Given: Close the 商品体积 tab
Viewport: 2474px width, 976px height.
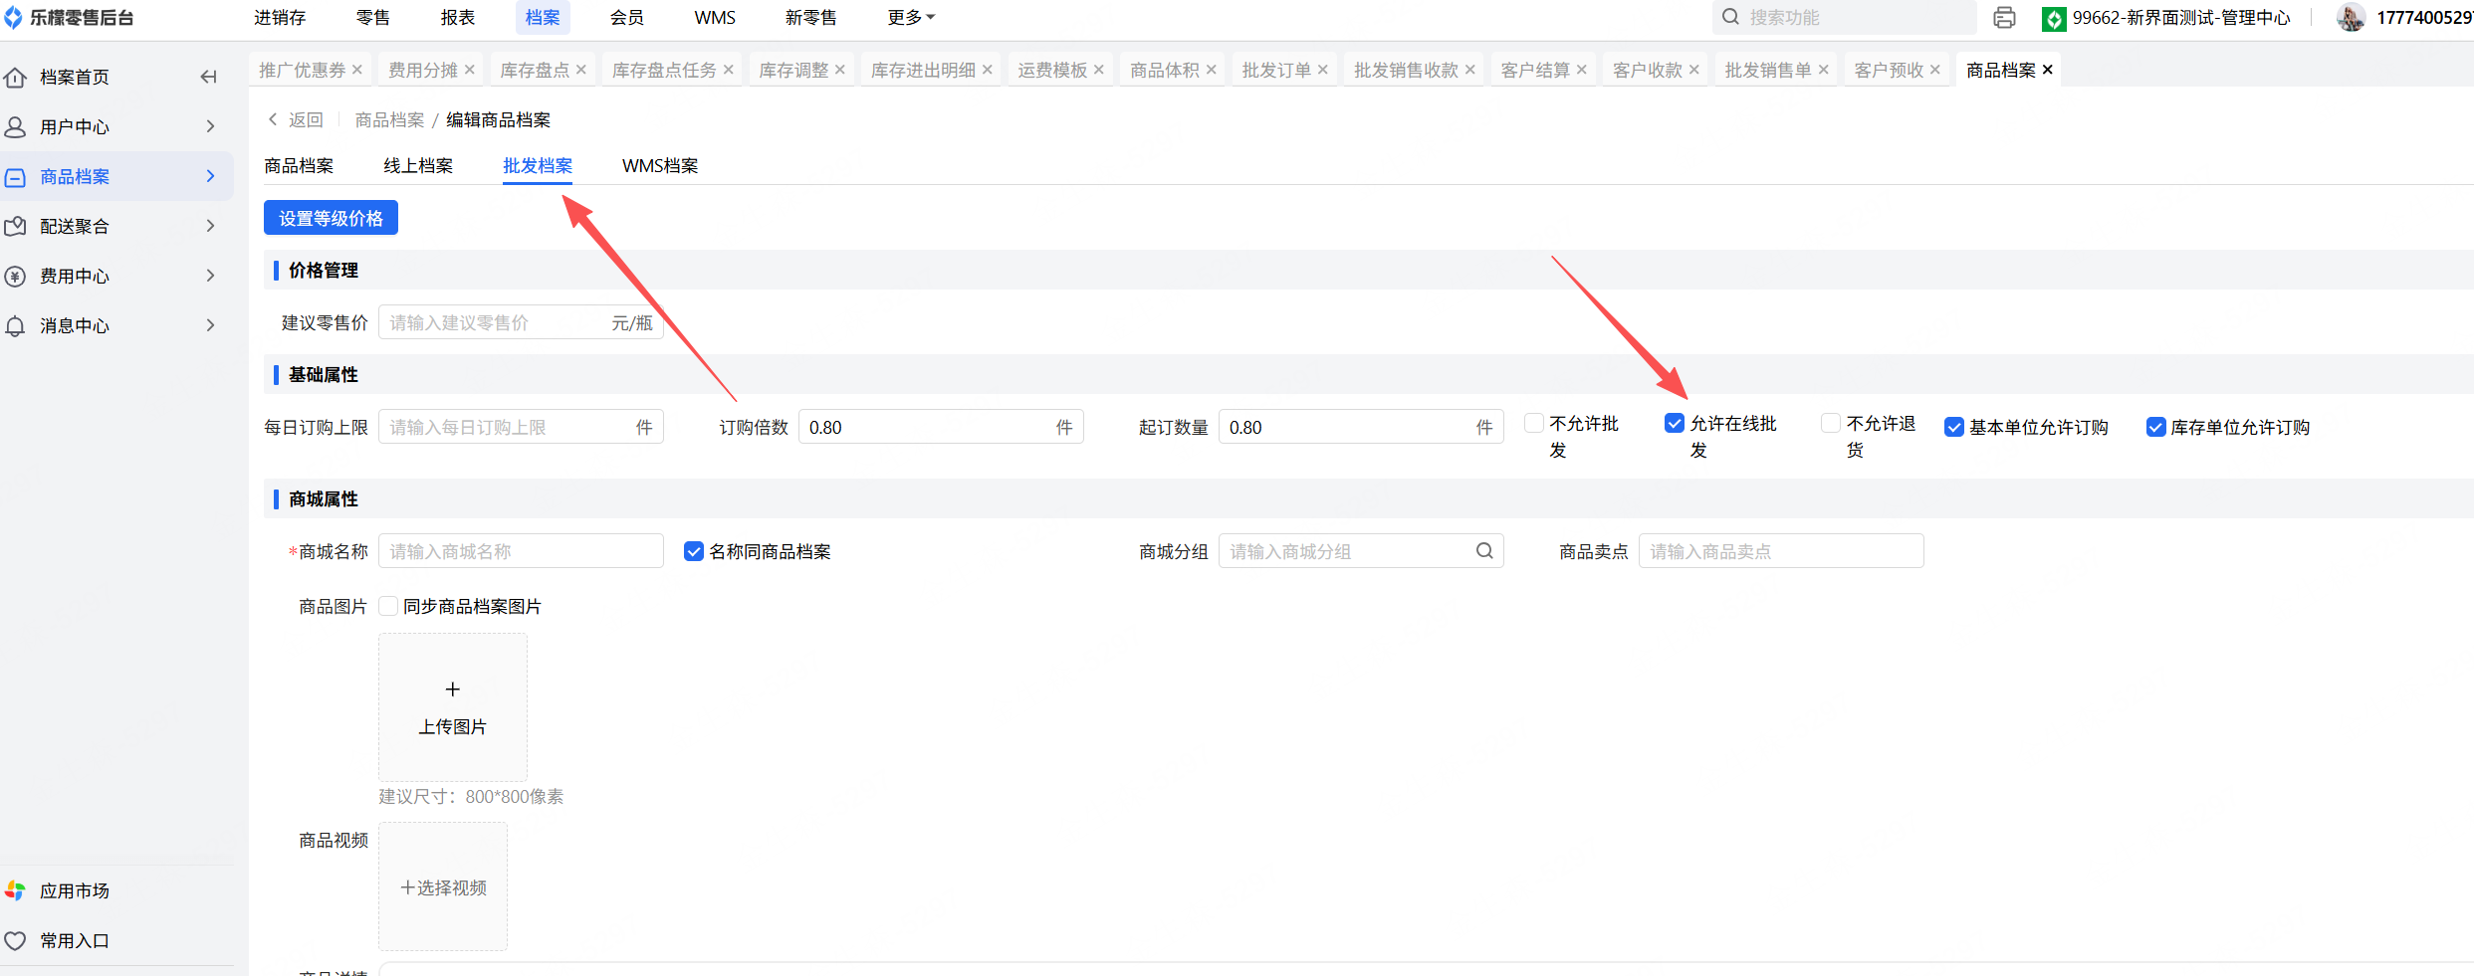Looking at the screenshot, I should (1212, 70).
